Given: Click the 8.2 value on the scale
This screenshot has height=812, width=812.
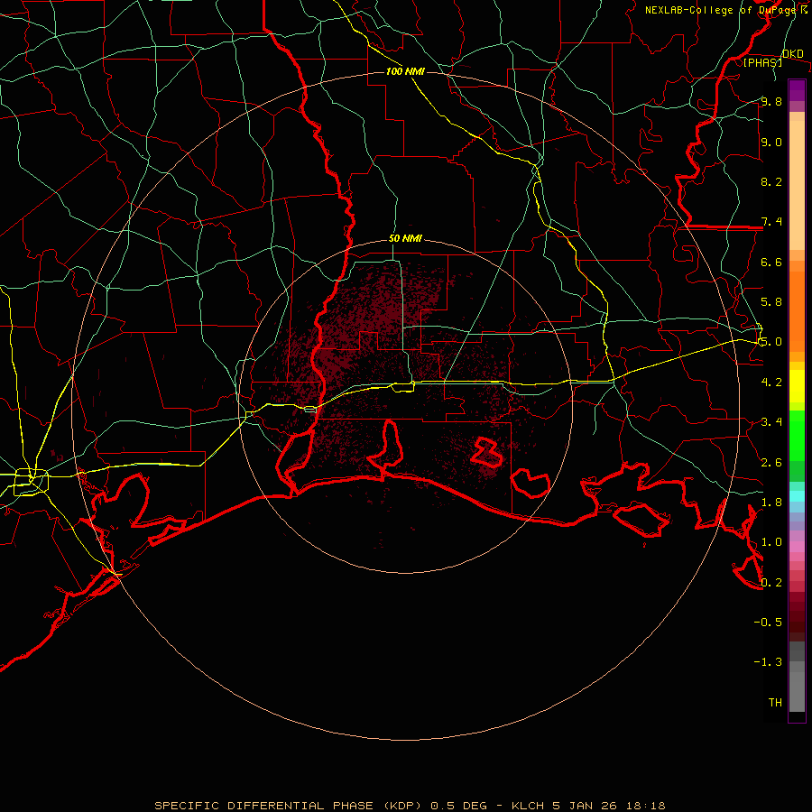Looking at the screenshot, I should tap(771, 181).
